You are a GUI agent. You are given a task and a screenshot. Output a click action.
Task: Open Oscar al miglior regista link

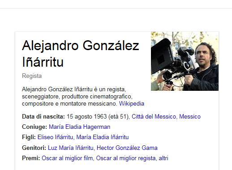click(126, 158)
